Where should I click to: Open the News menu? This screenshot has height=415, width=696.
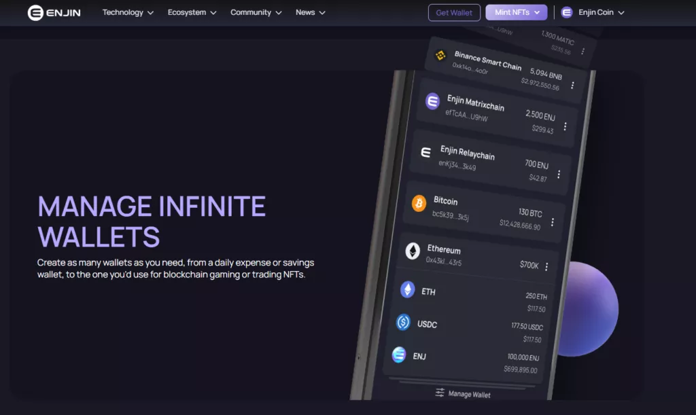click(310, 12)
